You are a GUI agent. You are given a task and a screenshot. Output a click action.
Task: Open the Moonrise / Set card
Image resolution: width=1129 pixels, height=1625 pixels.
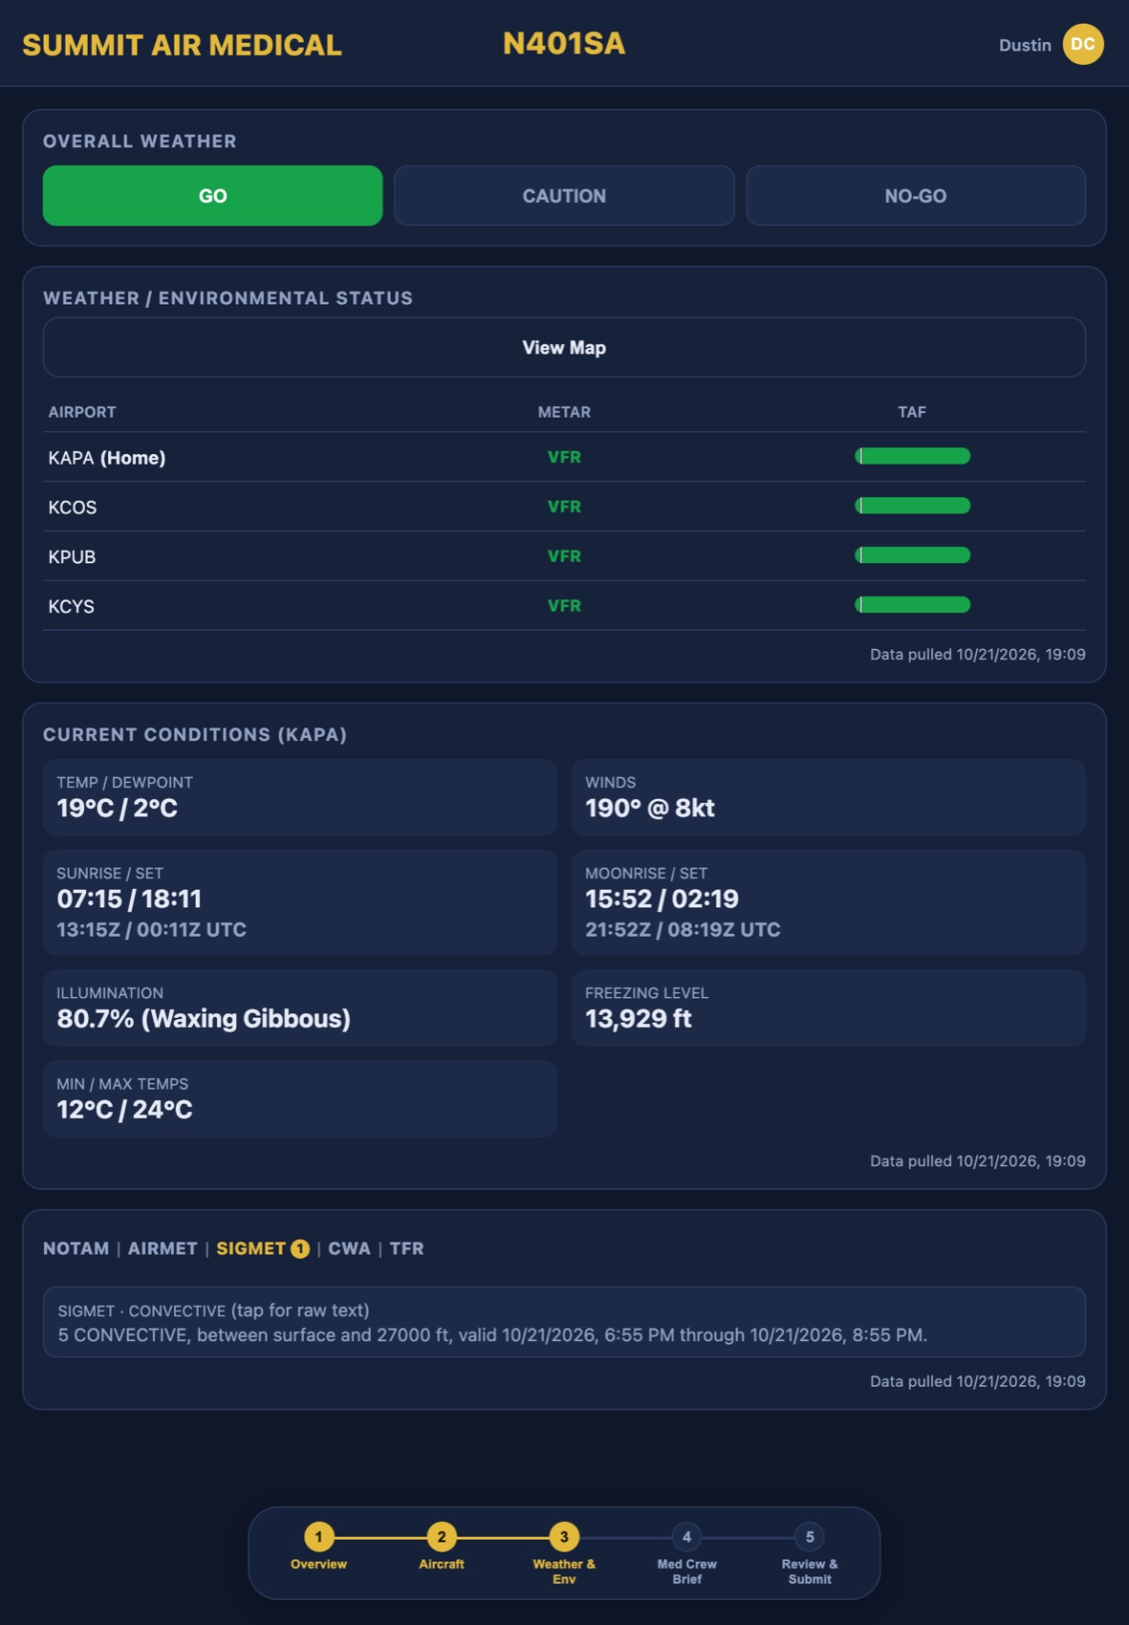pyautogui.click(x=829, y=902)
